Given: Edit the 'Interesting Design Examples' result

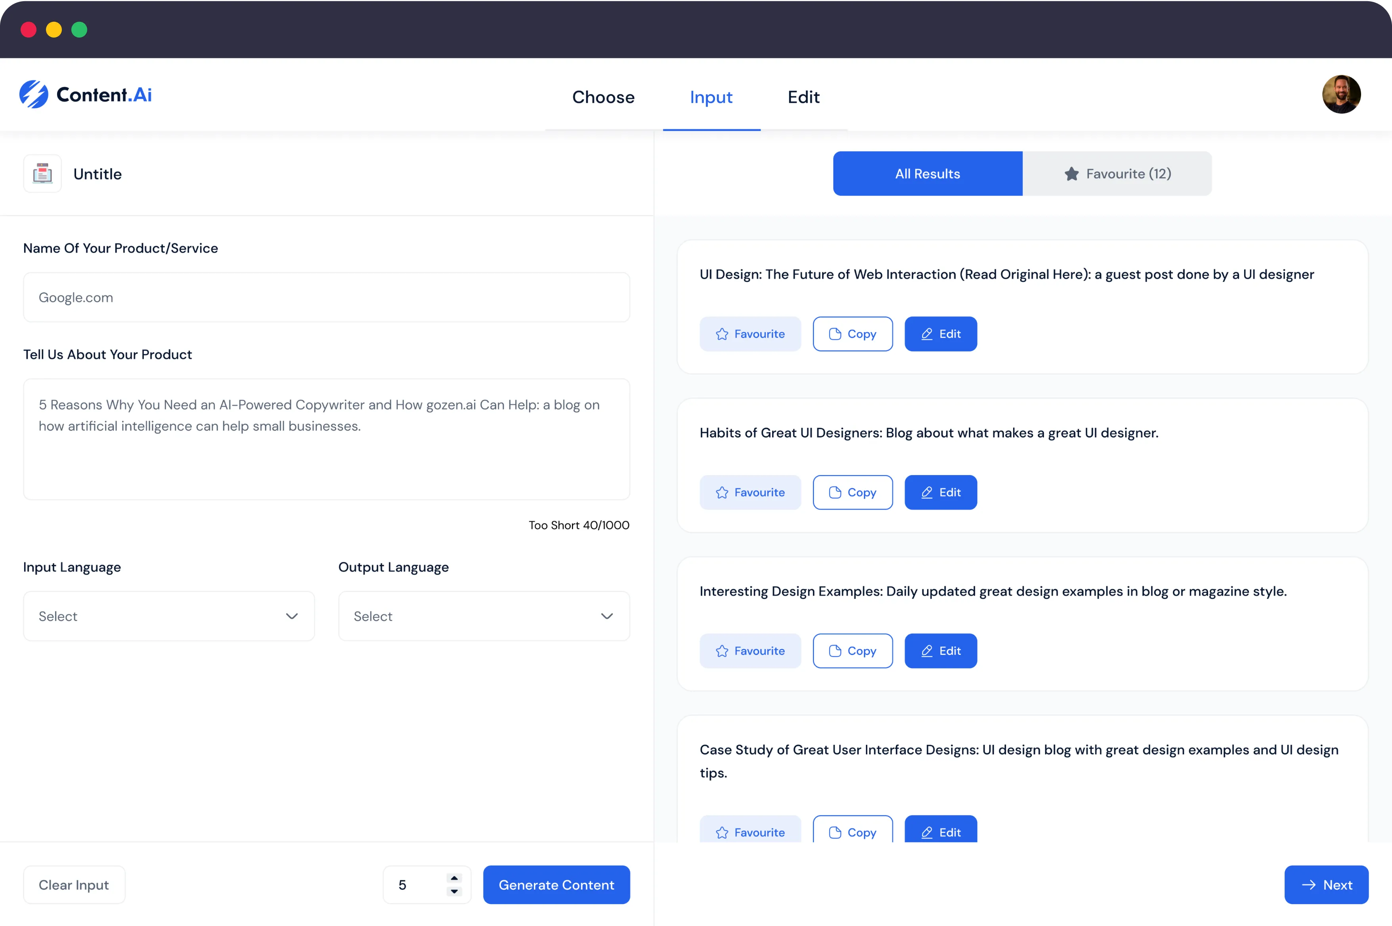Looking at the screenshot, I should tap(940, 651).
